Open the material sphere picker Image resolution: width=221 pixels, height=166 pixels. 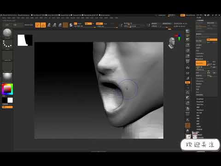pyautogui.click(x=7, y=77)
